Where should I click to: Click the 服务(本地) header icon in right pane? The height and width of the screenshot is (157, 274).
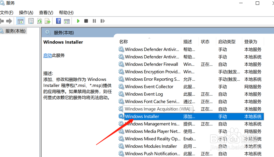[x=48, y=33]
